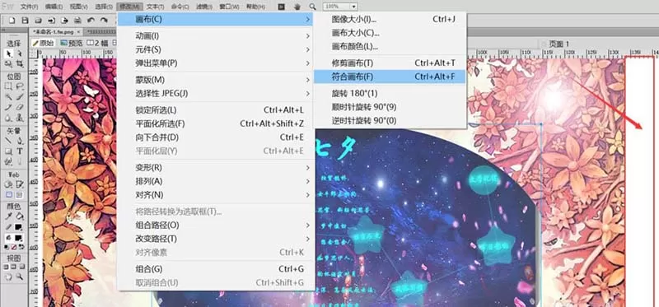Click 向下合并(D) menu entry
This screenshot has width=659, height=307.
(216, 137)
